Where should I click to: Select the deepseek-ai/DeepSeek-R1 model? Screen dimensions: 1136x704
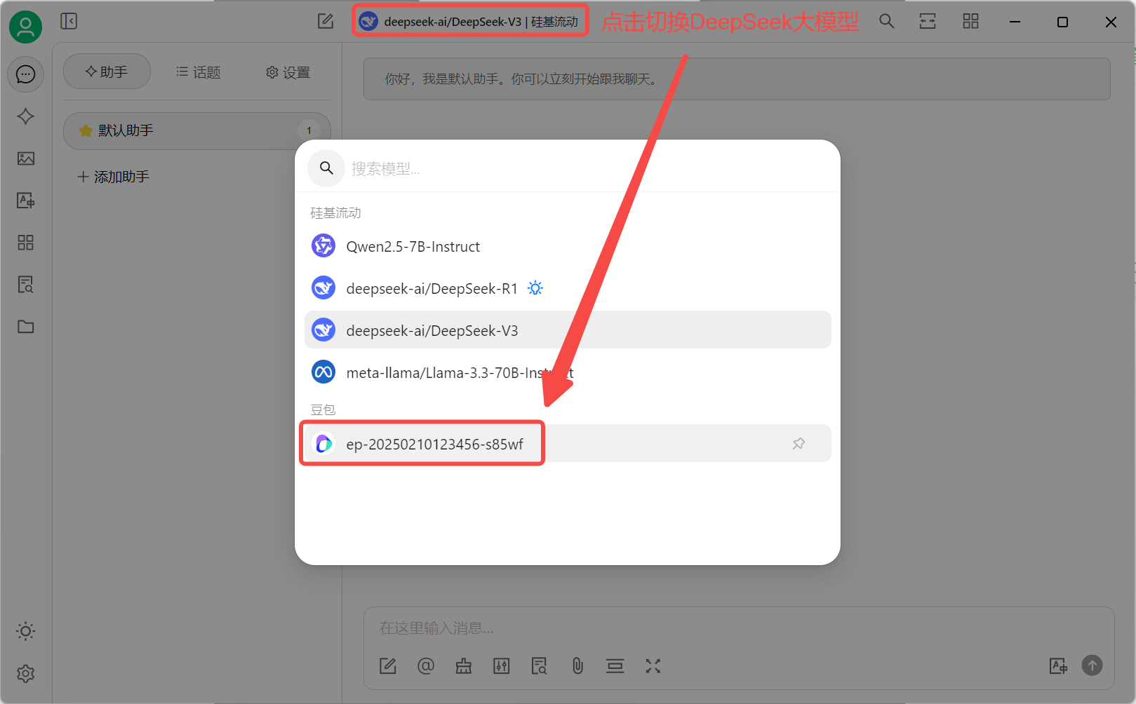point(432,289)
